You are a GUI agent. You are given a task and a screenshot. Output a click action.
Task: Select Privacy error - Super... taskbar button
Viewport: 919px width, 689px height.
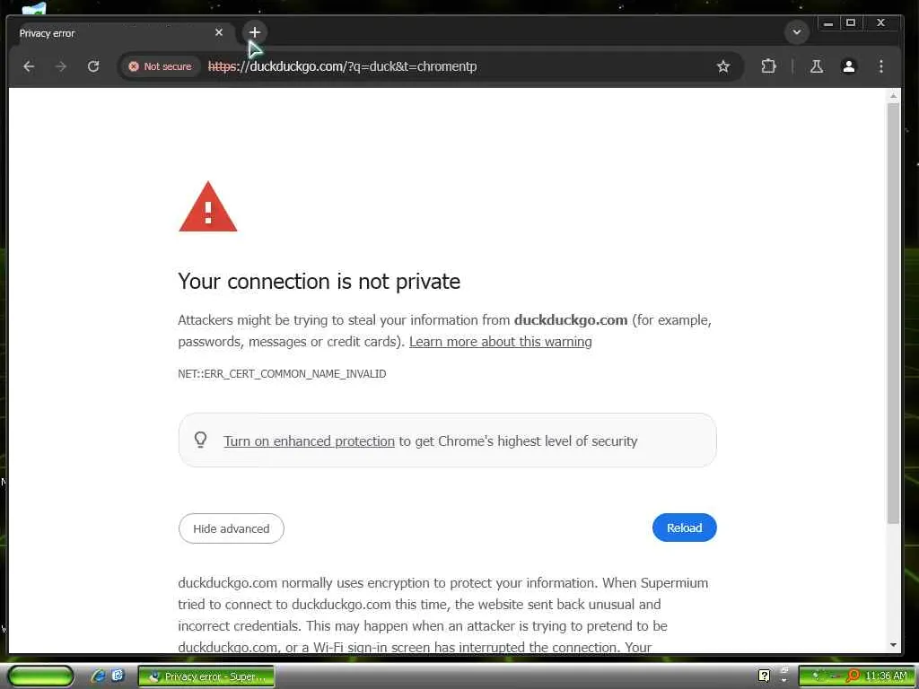(206, 676)
